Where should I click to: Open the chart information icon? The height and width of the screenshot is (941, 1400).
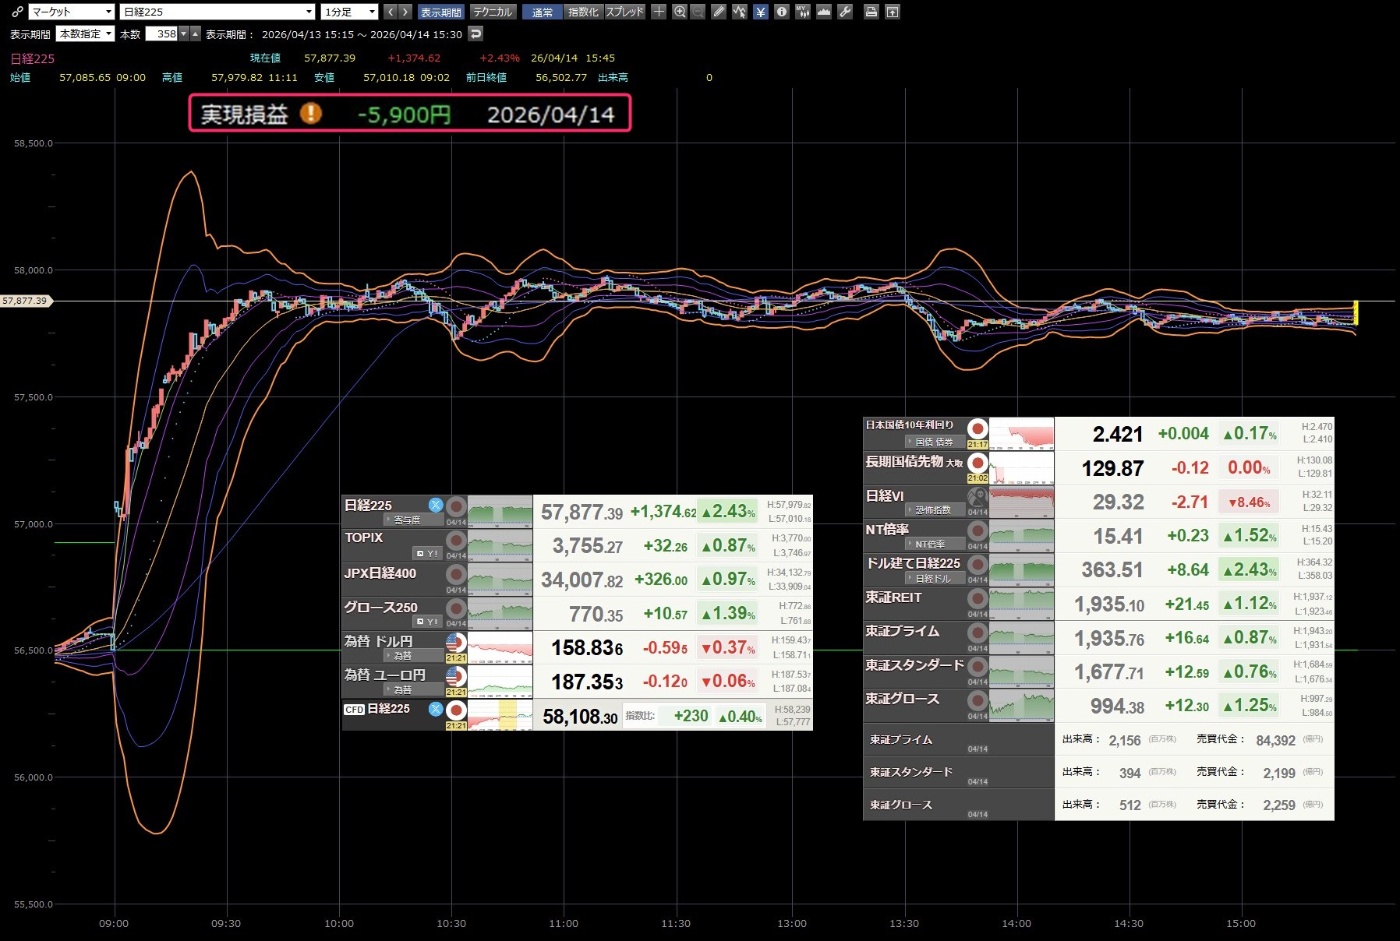coord(782,12)
